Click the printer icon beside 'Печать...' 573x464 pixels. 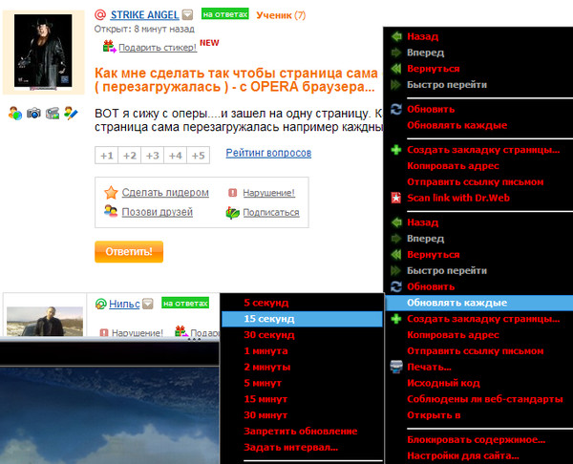coord(396,367)
